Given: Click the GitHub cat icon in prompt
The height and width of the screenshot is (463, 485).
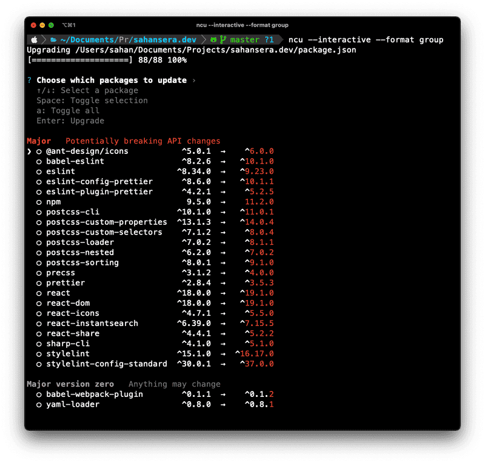Looking at the screenshot, I should click(x=213, y=40).
